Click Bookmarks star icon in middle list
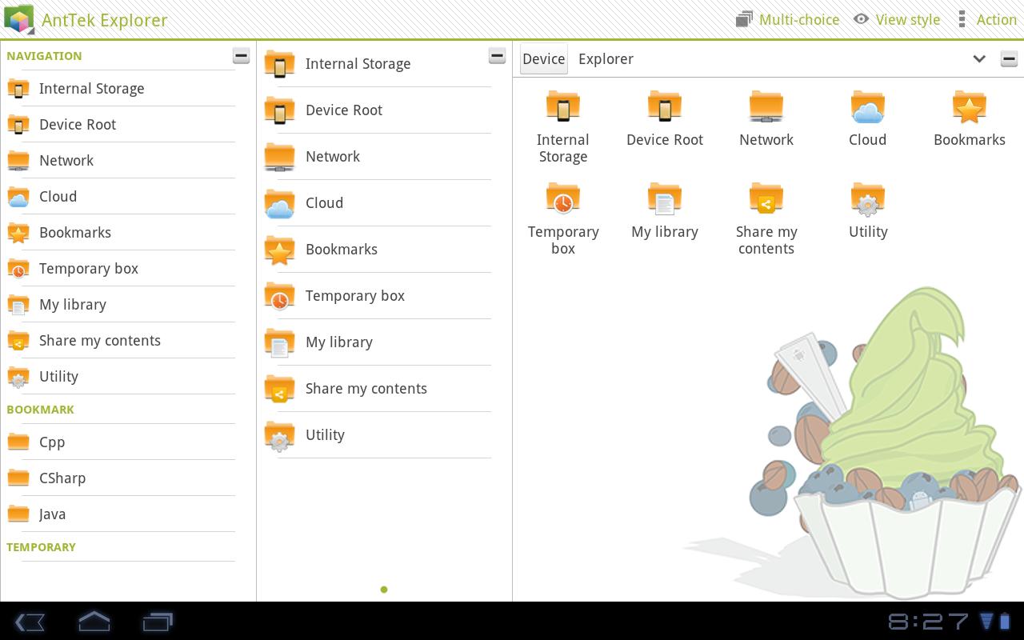1024x640 pixels. pyautogui.click(x=279, y=250)
